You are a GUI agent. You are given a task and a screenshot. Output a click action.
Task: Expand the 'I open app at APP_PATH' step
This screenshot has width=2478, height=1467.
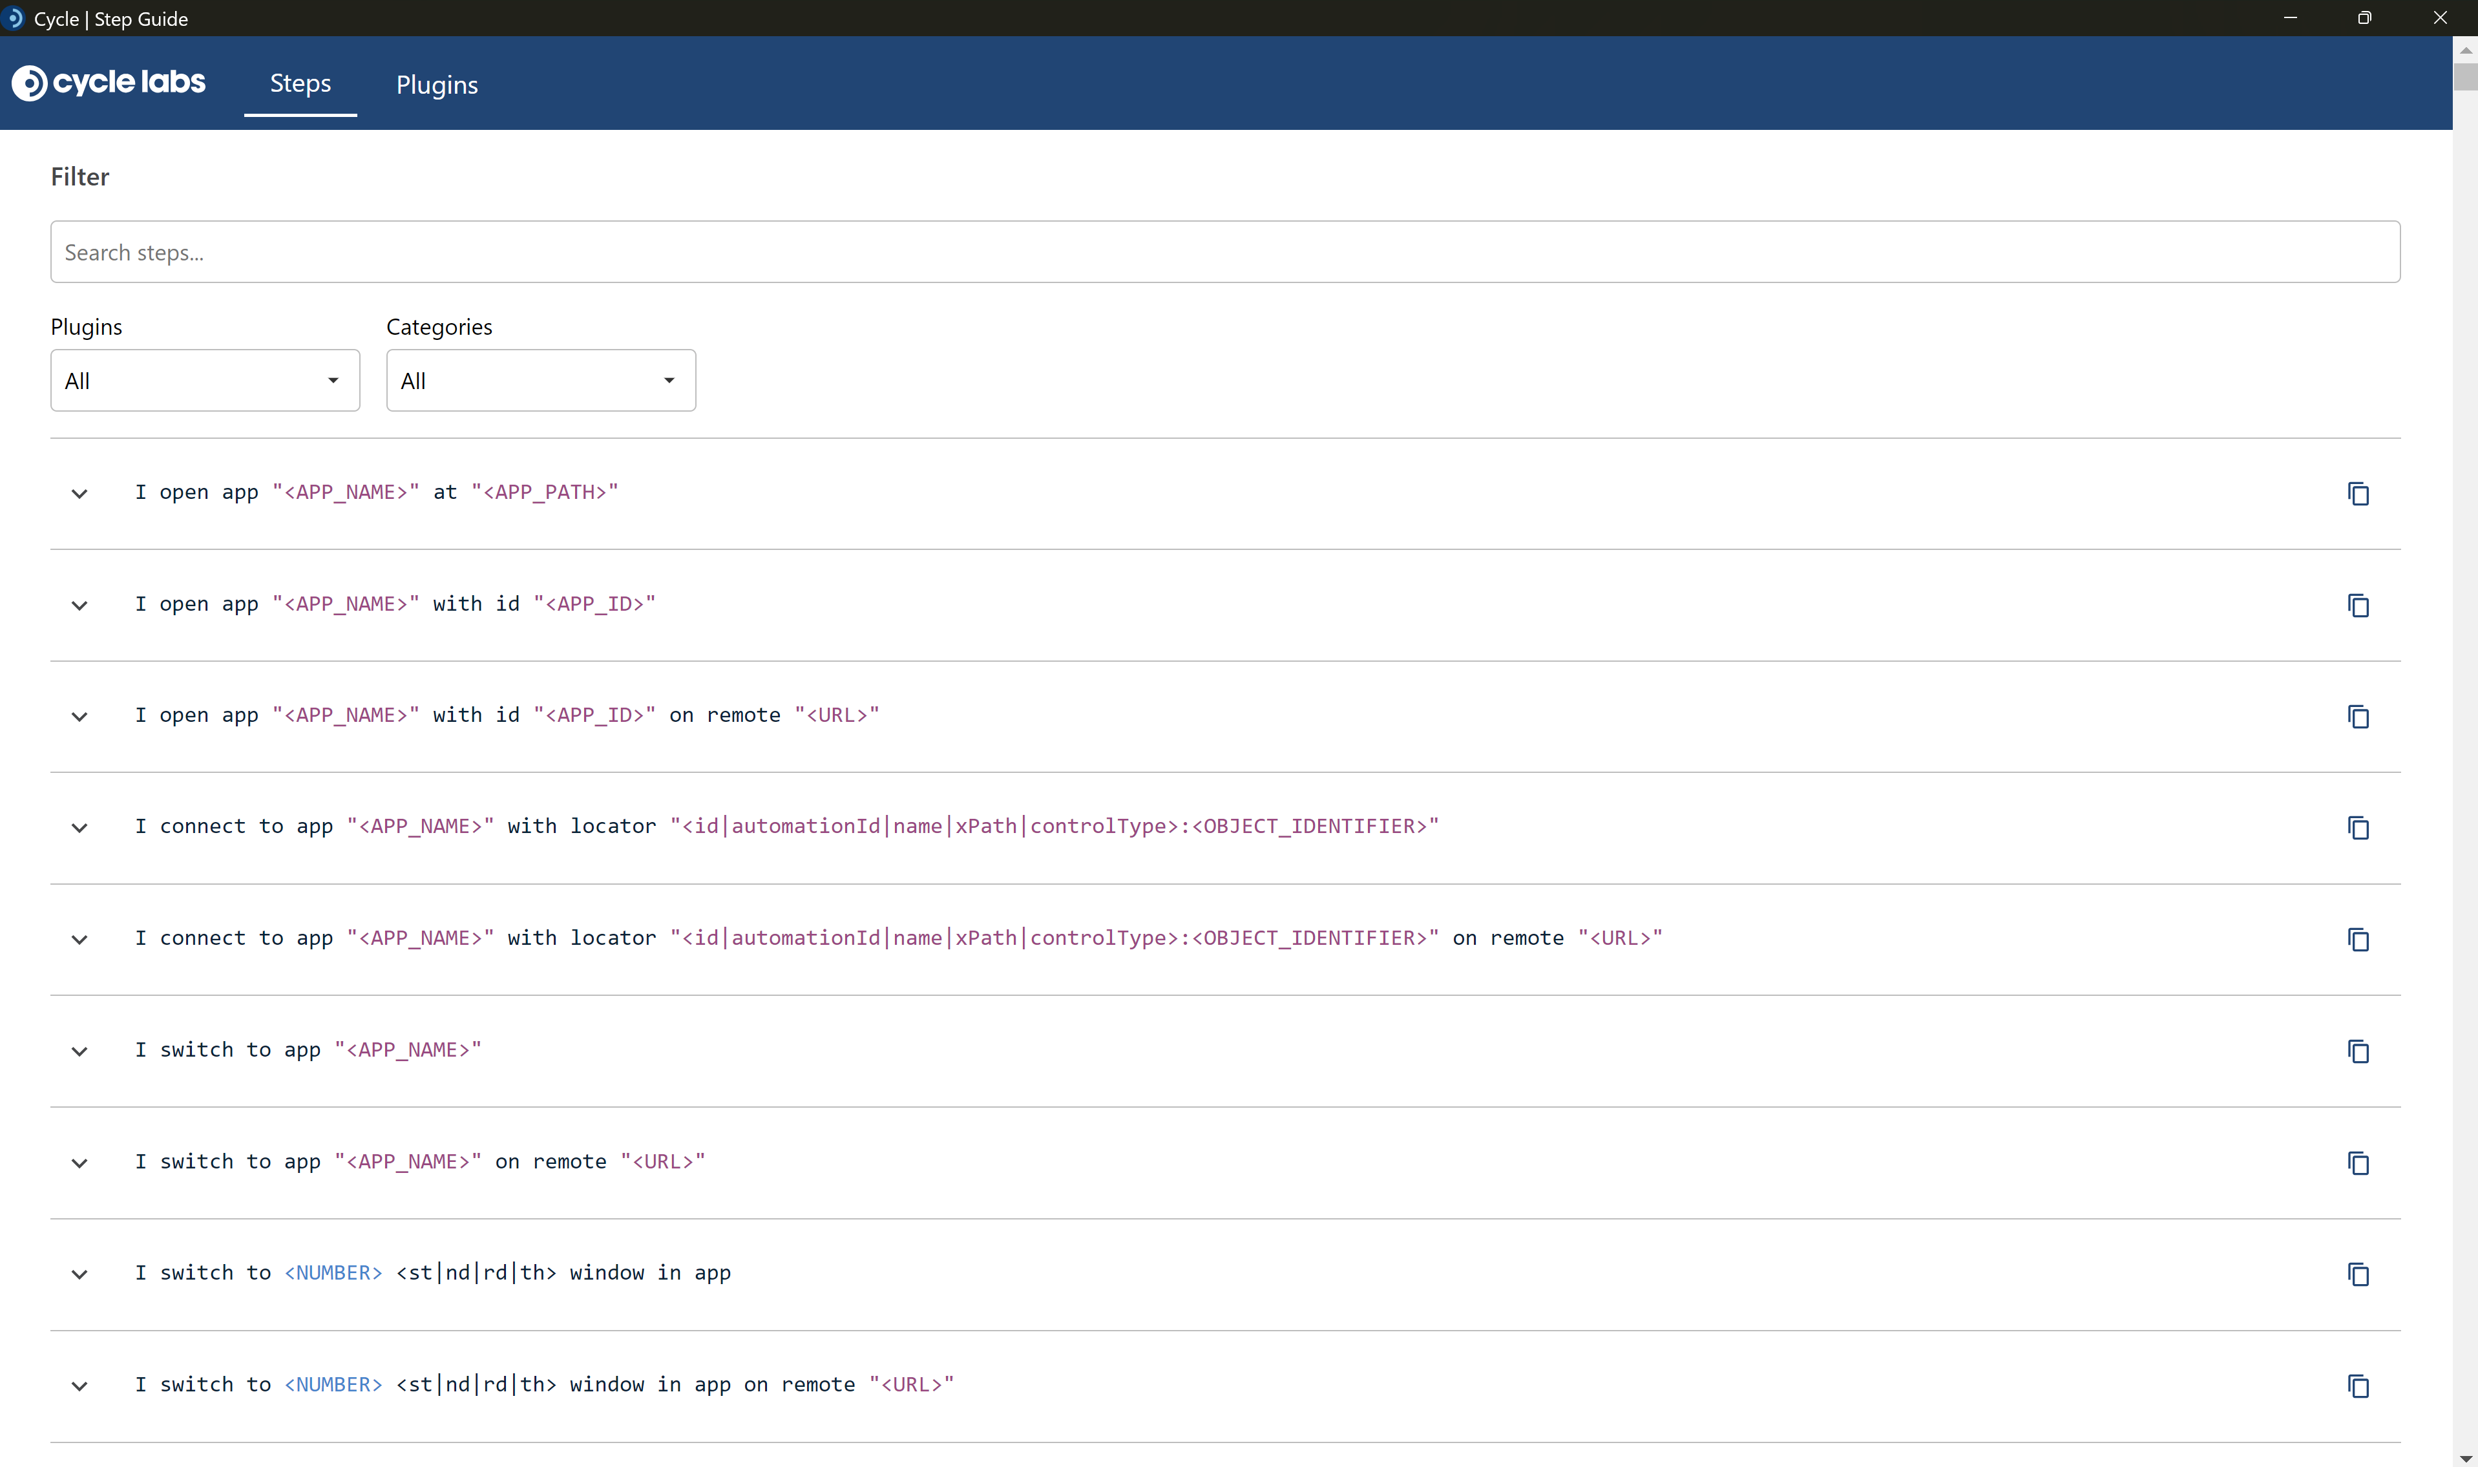[80, 493]
